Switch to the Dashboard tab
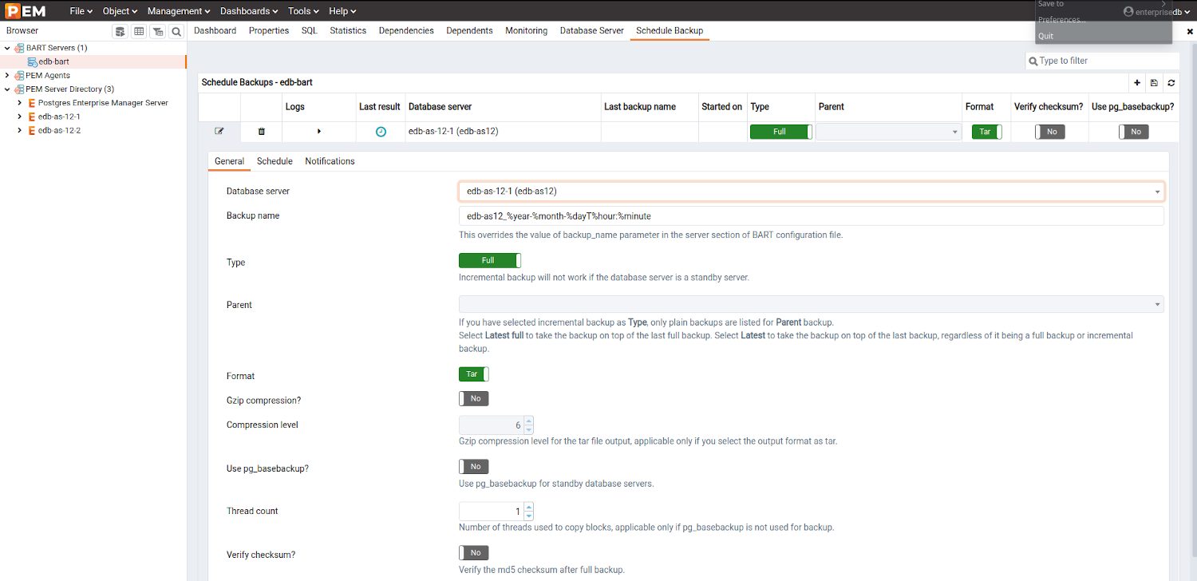 pyautogui.click(x=215, y=30)
